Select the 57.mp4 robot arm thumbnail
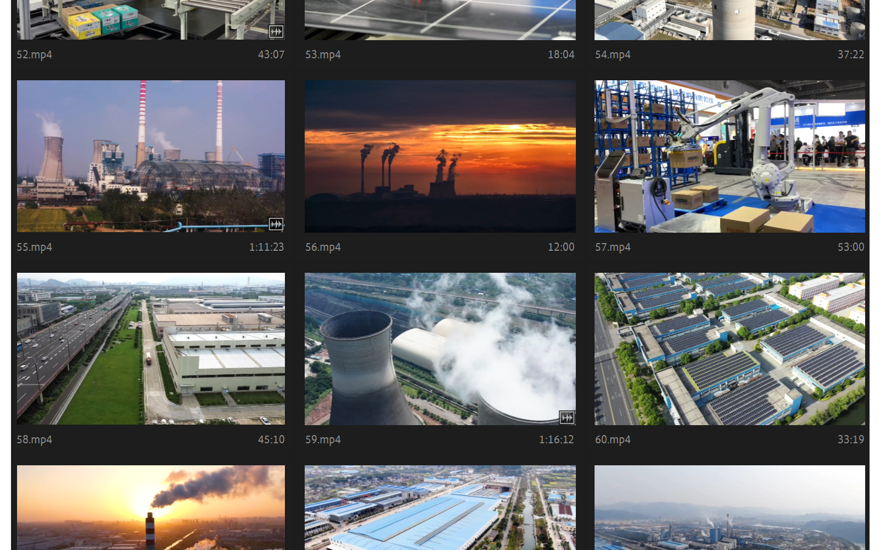This screenshot has width=880, height=550. point(729,156)
